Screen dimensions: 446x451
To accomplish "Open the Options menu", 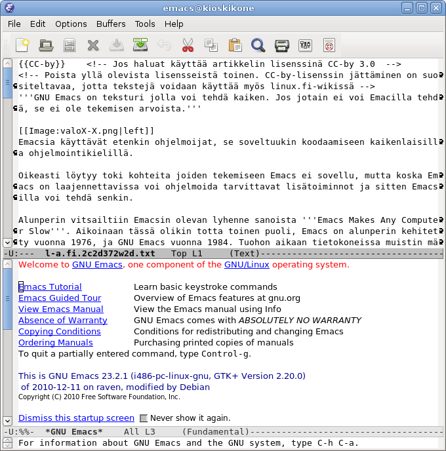I will point(71,24).
